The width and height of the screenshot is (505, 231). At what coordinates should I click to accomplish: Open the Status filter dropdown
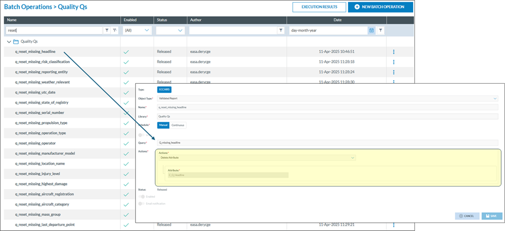169,31
